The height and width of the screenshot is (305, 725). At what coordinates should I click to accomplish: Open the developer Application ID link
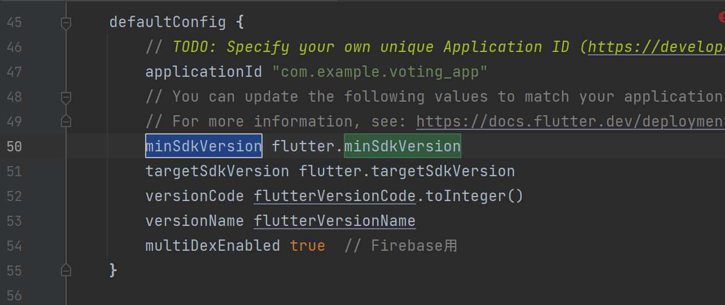[x=656, y=47]
